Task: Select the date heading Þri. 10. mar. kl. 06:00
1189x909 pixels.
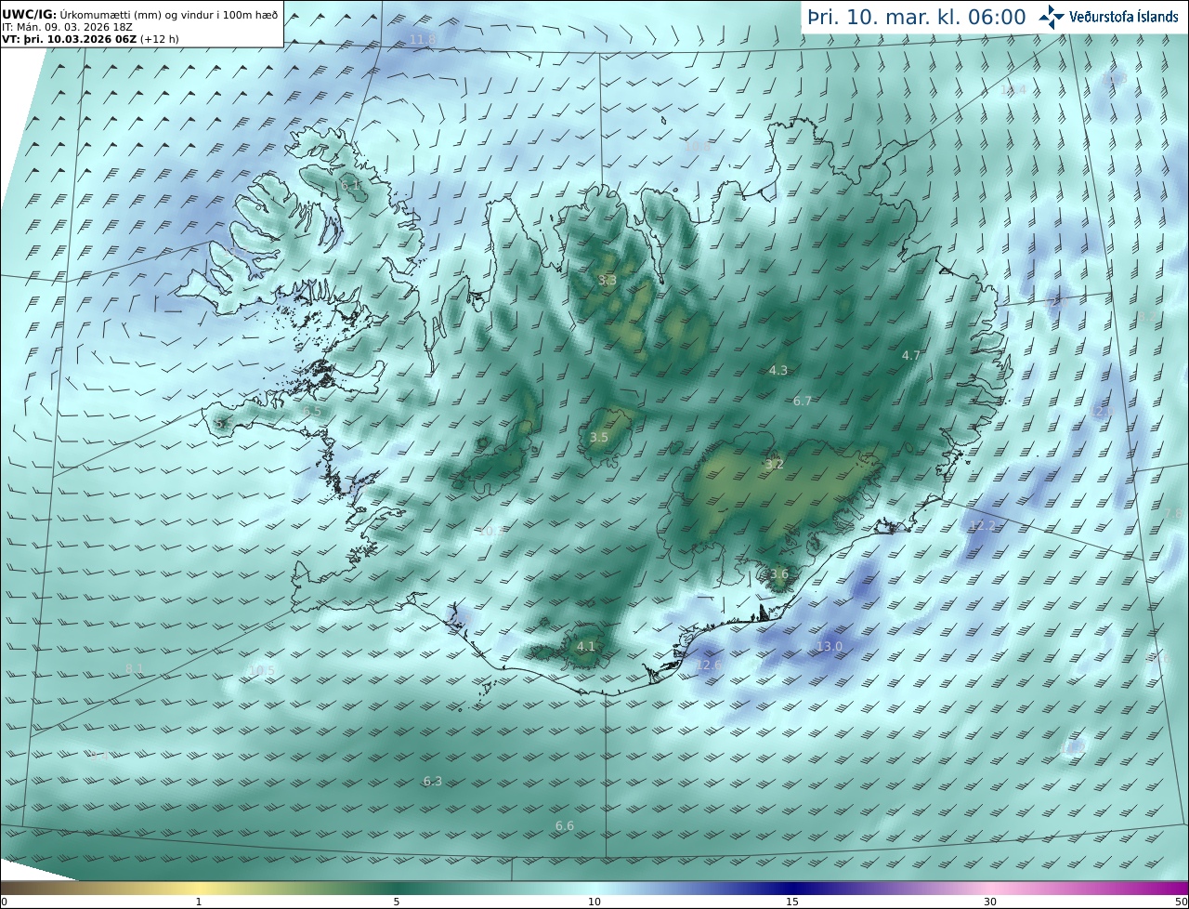Action: click(917, 17)
